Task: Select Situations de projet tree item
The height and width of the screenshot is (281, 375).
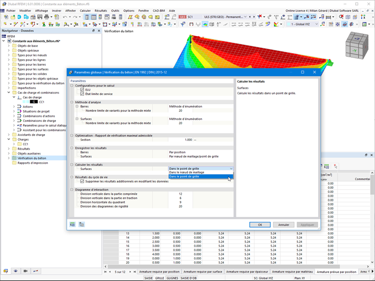Action: click(36, 111)
